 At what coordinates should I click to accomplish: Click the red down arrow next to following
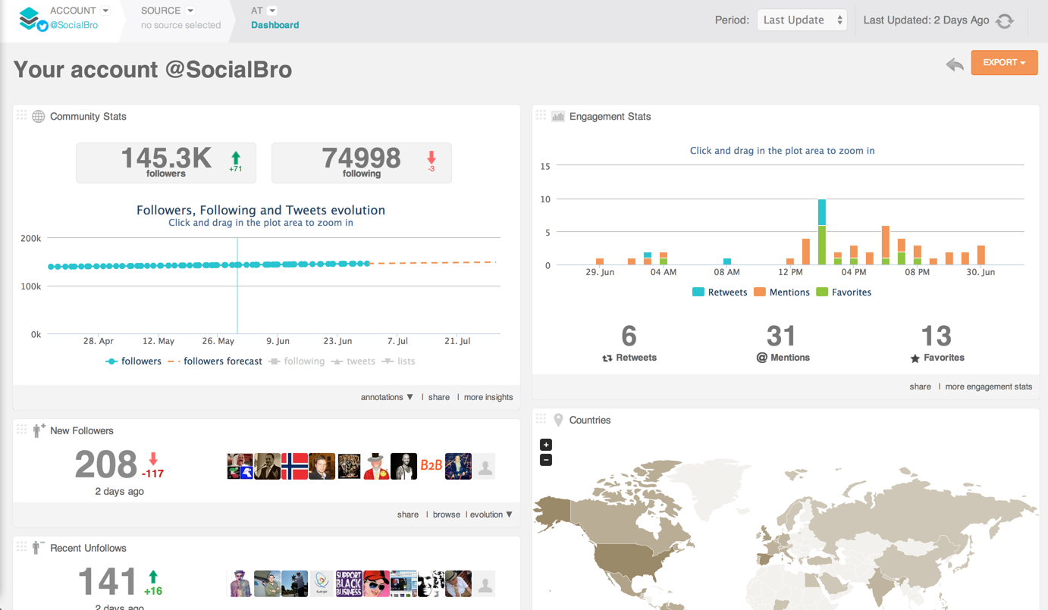tap(431, 158)
